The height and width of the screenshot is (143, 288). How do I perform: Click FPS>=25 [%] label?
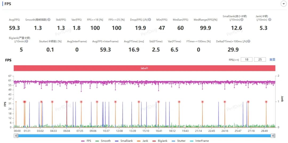[117, 20]
